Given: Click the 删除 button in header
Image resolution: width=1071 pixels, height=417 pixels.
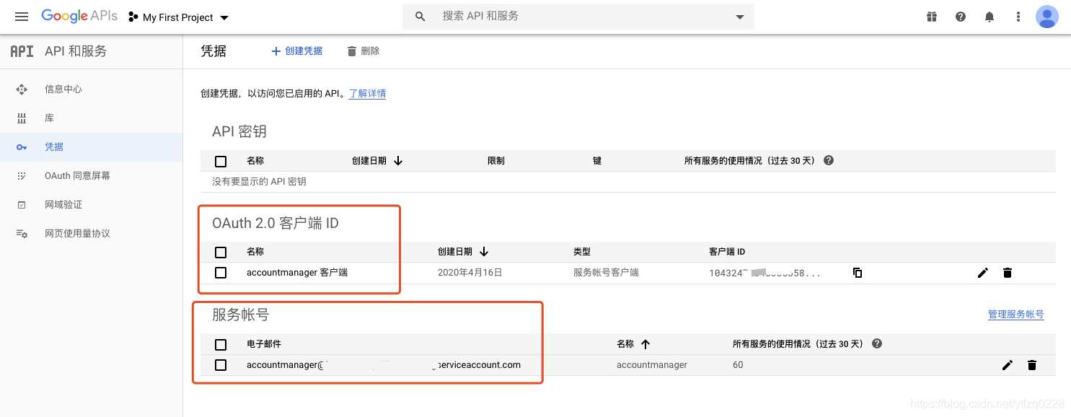Looking at the screenshot, I should [x=363, y=51].
